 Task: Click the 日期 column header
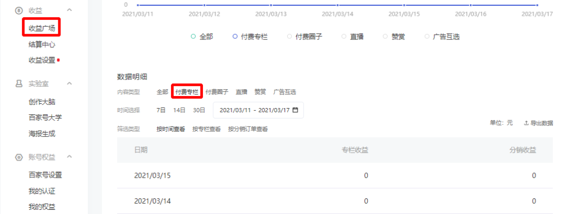point(141,150)
